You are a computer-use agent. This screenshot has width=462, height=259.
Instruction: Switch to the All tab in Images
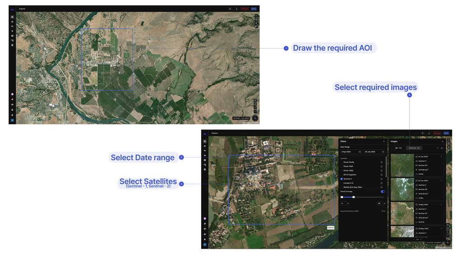tap(398, 148)
